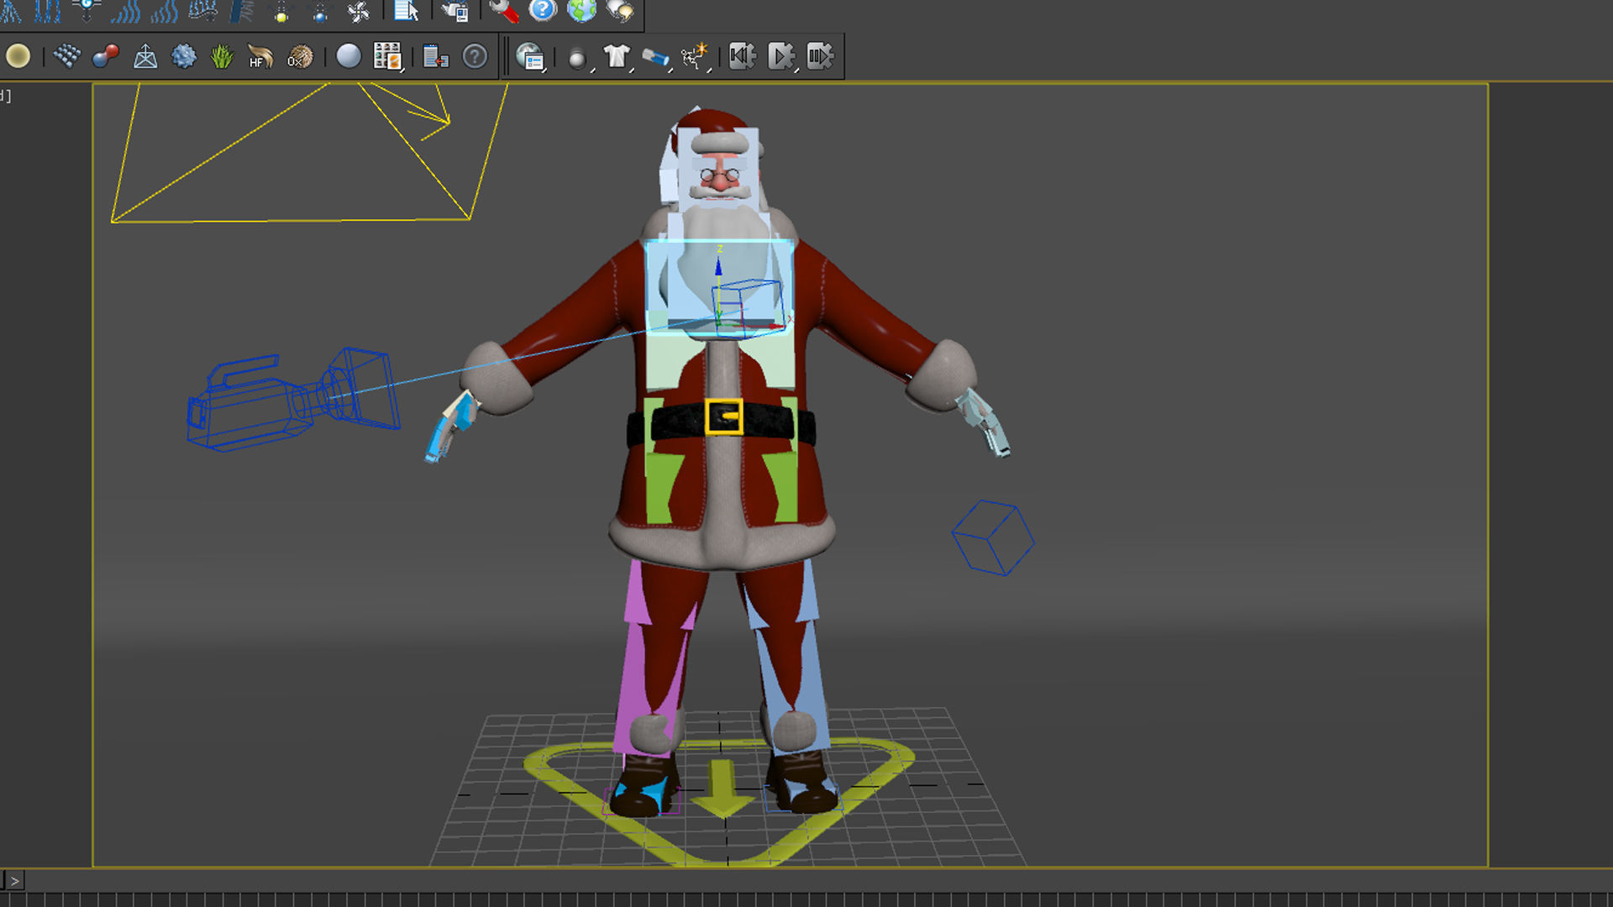Screen dimensions: 1613x907
Task: Select the blue wireframe camera object
Action: 292,401
